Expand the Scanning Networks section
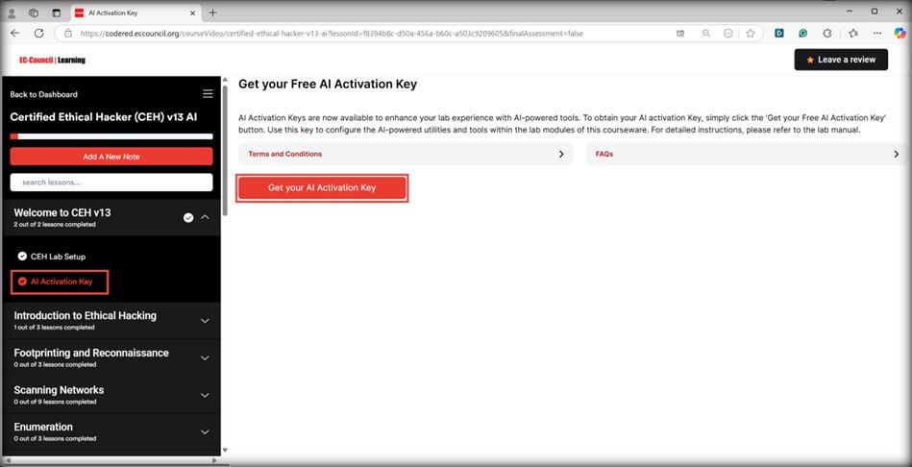912x467 pixels. [205, 395]
